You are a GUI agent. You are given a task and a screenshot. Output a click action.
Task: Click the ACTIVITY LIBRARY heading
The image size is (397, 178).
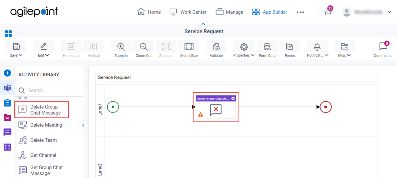point(39,74)
